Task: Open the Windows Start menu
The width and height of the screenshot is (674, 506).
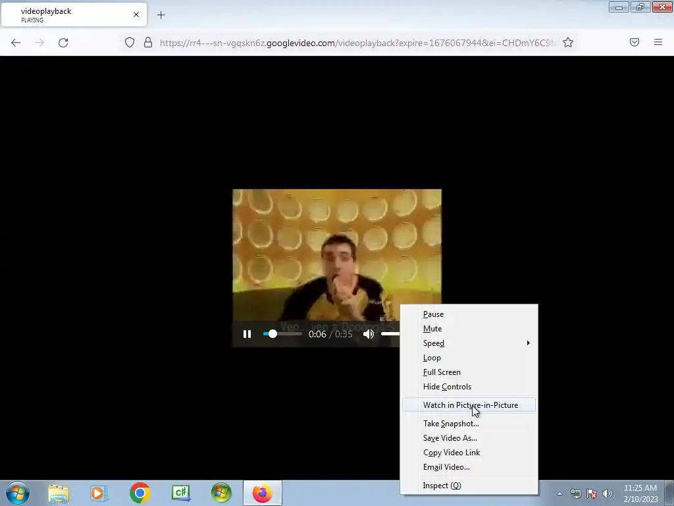Action: click(18, 493)
